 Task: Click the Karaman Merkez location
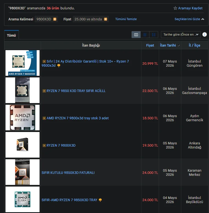tap(194, 173)
